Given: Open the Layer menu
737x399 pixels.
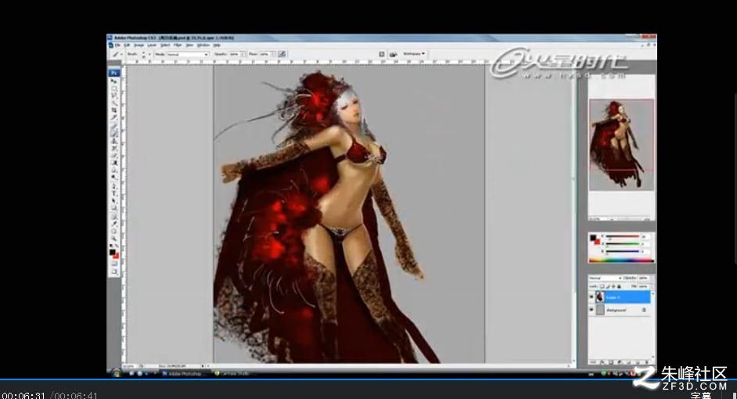Looking at the screenshot, I should (151, 45).
